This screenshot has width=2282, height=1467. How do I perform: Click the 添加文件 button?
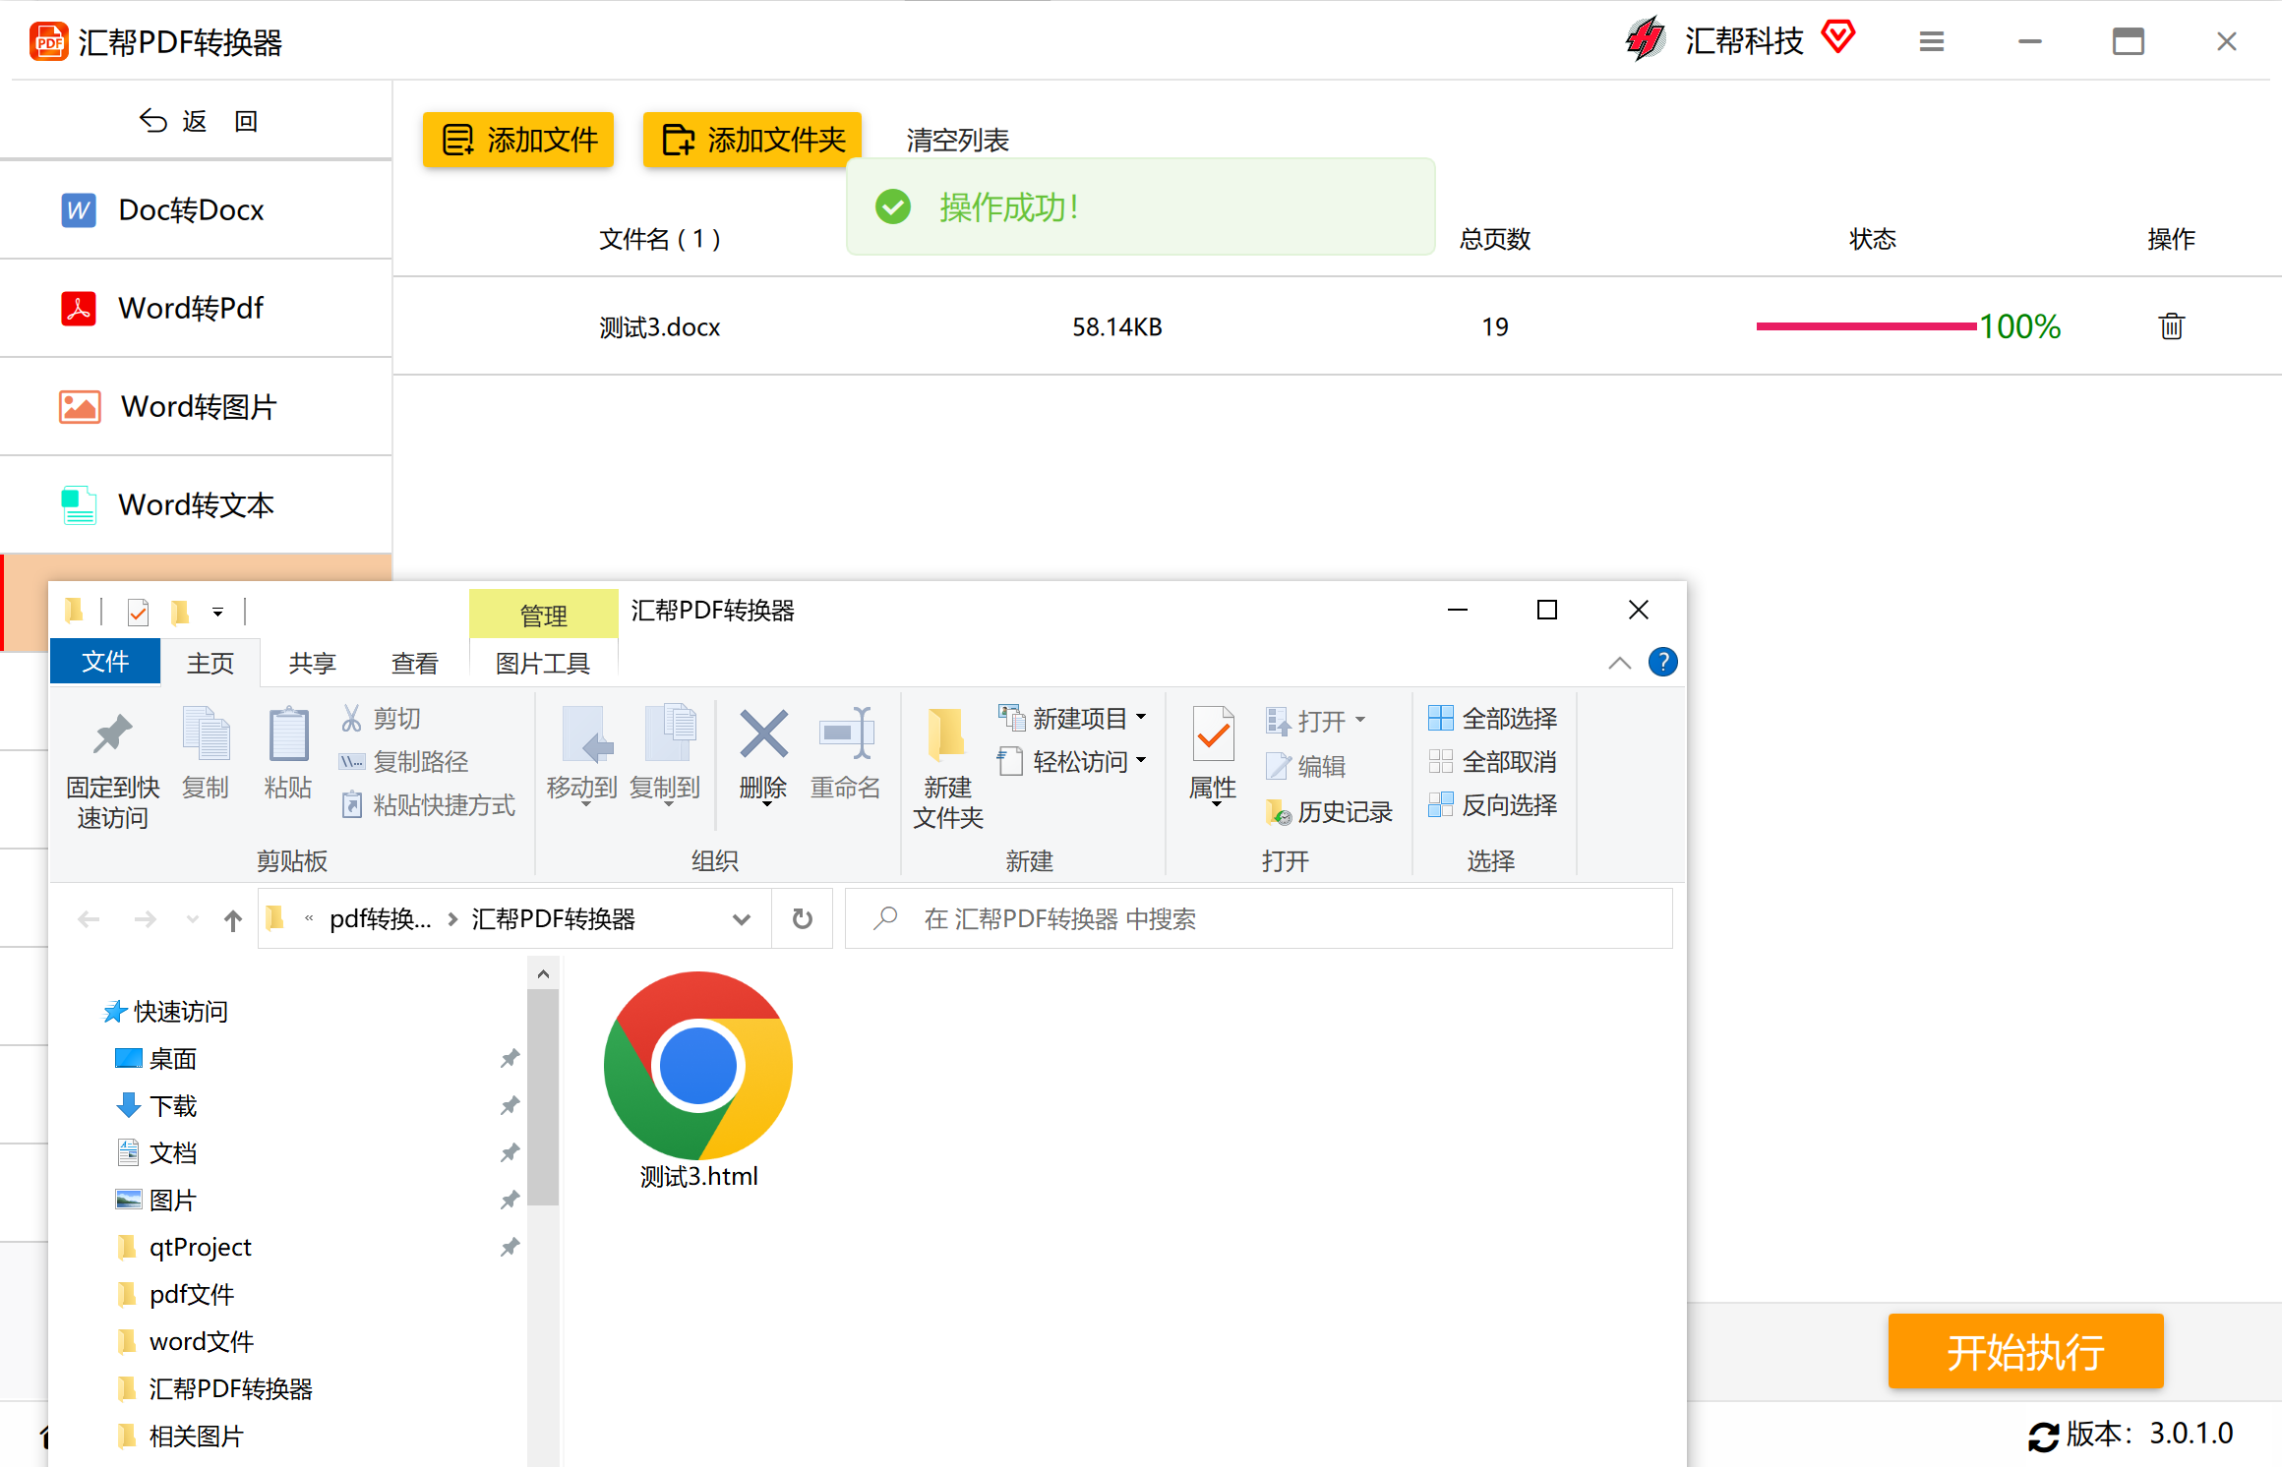tap(518, 140)
